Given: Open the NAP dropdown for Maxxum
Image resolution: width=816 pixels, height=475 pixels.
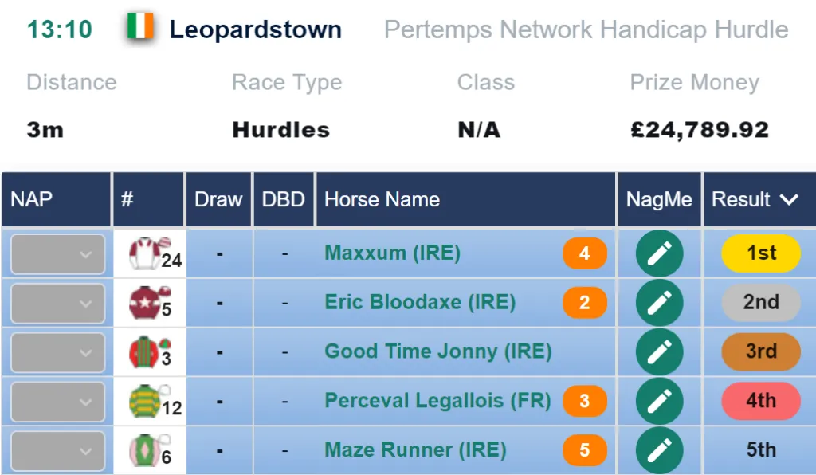Looking at the screenshot, I should (x=57, y=254).
